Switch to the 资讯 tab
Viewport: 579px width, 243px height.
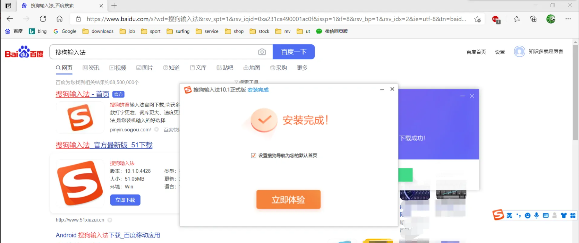91,68
